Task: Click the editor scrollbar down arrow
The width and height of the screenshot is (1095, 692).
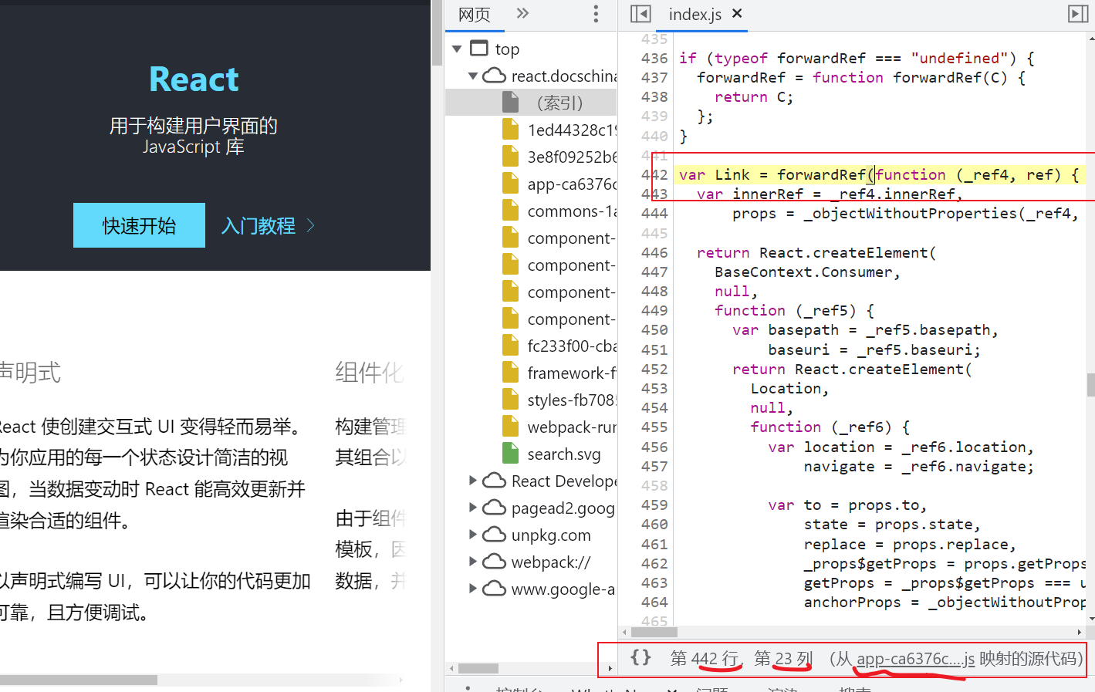Action: pyautogui.click(x=1090, y=619)
